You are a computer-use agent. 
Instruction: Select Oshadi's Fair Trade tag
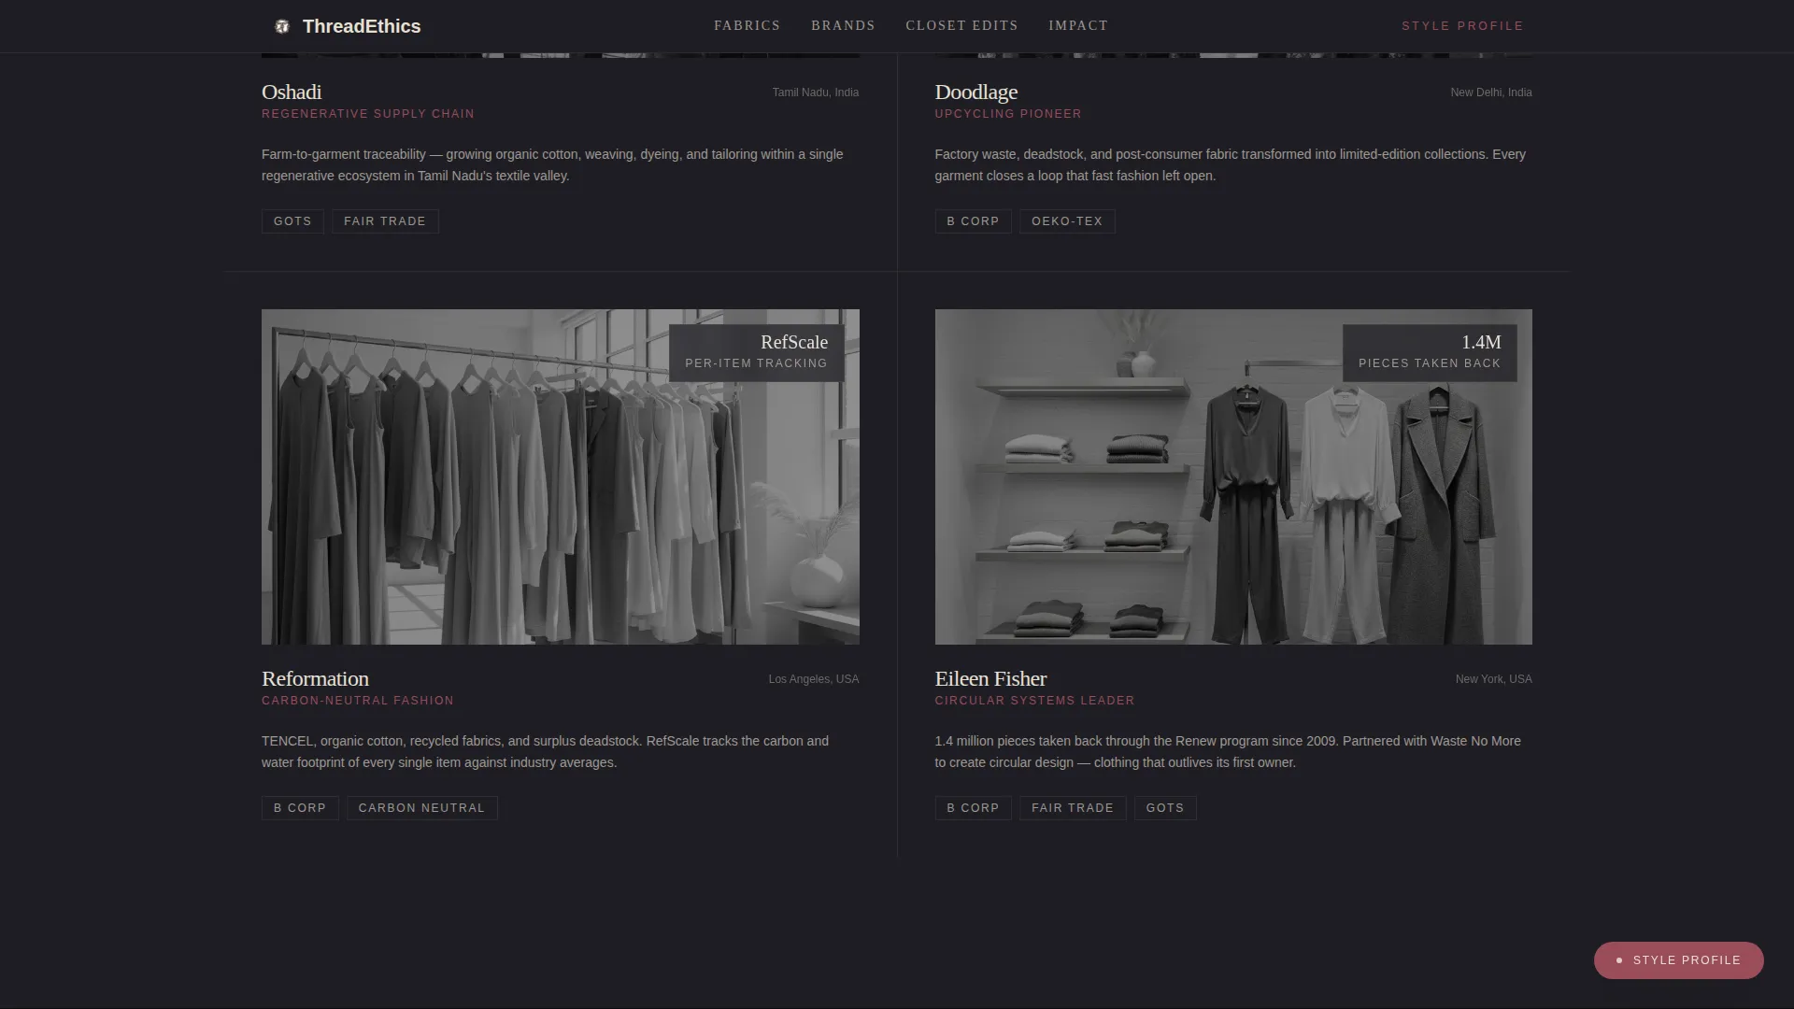pyautogui.click(x=385, y=221)
